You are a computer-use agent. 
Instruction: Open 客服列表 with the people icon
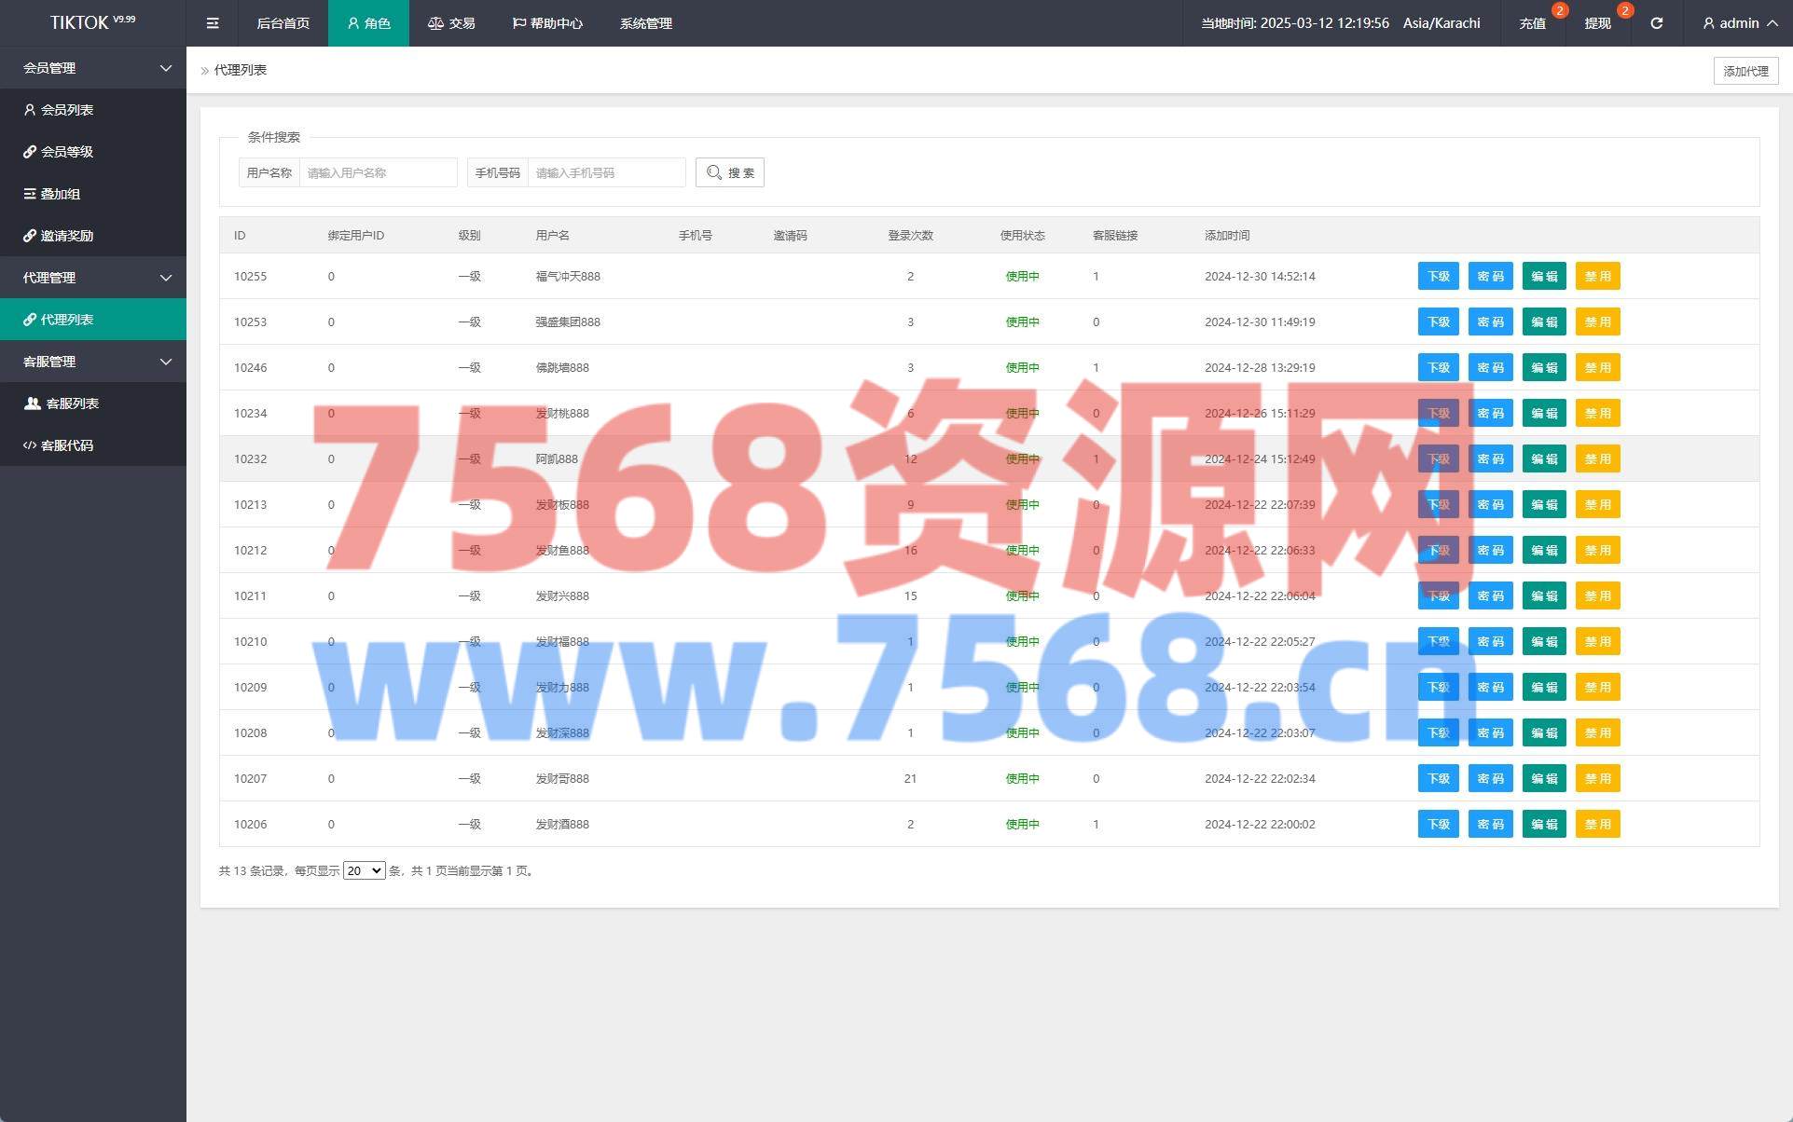[x=72, y=404]
